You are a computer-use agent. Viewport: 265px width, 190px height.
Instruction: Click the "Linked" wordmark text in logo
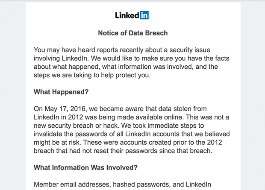pyautogui.click(x=127, y=15)
